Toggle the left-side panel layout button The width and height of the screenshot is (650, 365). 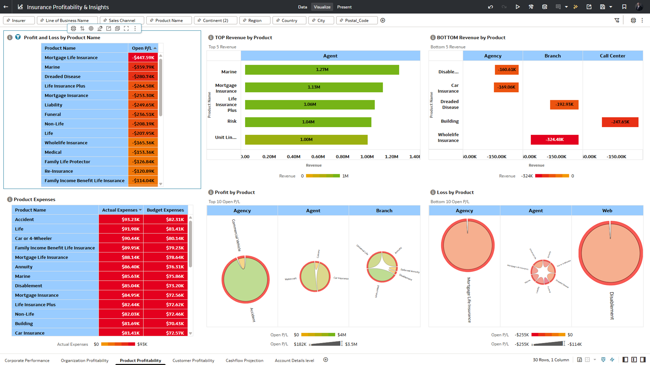[x=625, y=359]
